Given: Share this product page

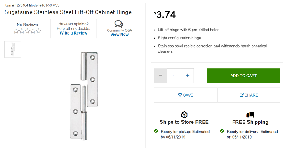Looking at the screenshot, I should tap(249, 95).
